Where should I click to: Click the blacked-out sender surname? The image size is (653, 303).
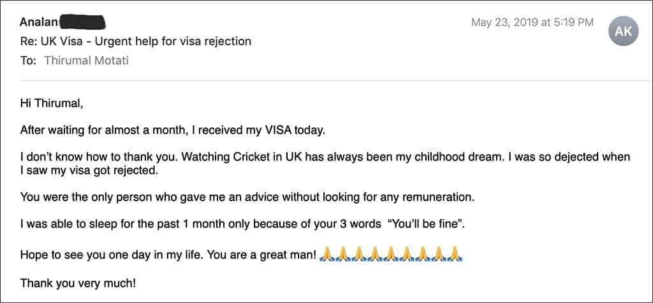(x=82, y=21)
